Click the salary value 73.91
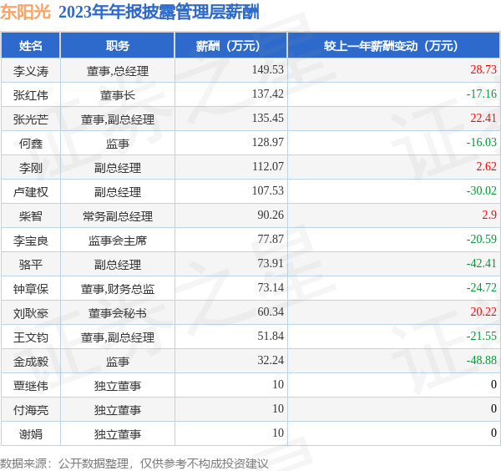This screenshot has width=501, height=471. pos(271,263)
